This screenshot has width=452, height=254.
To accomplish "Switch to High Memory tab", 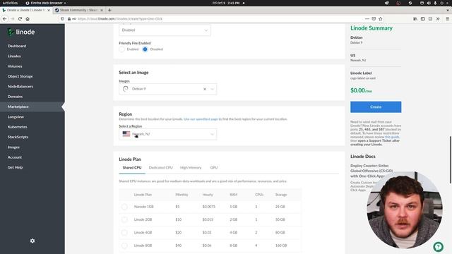I will 191,168.
